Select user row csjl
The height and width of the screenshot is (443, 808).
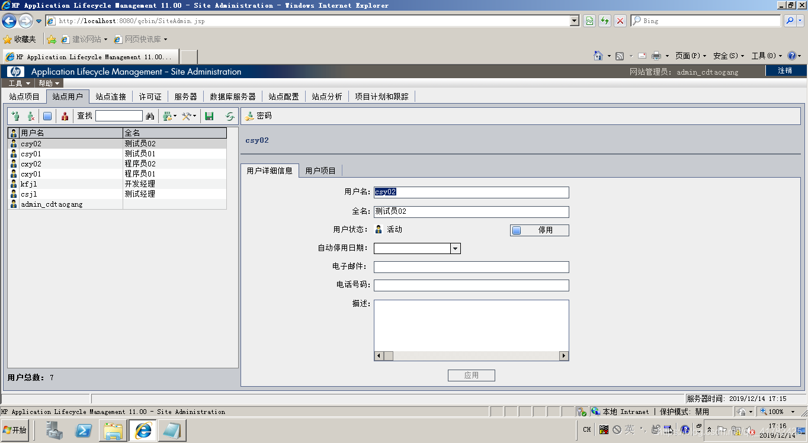point(117,194)
